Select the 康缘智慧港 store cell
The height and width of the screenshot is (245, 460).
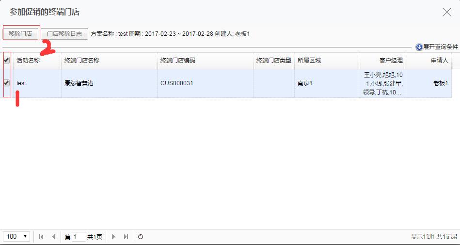pos(79,83)
